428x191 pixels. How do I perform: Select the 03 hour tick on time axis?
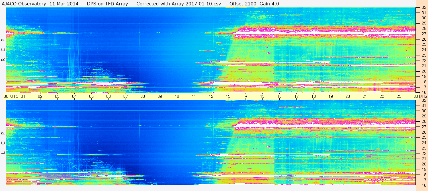tap(57, 96)
